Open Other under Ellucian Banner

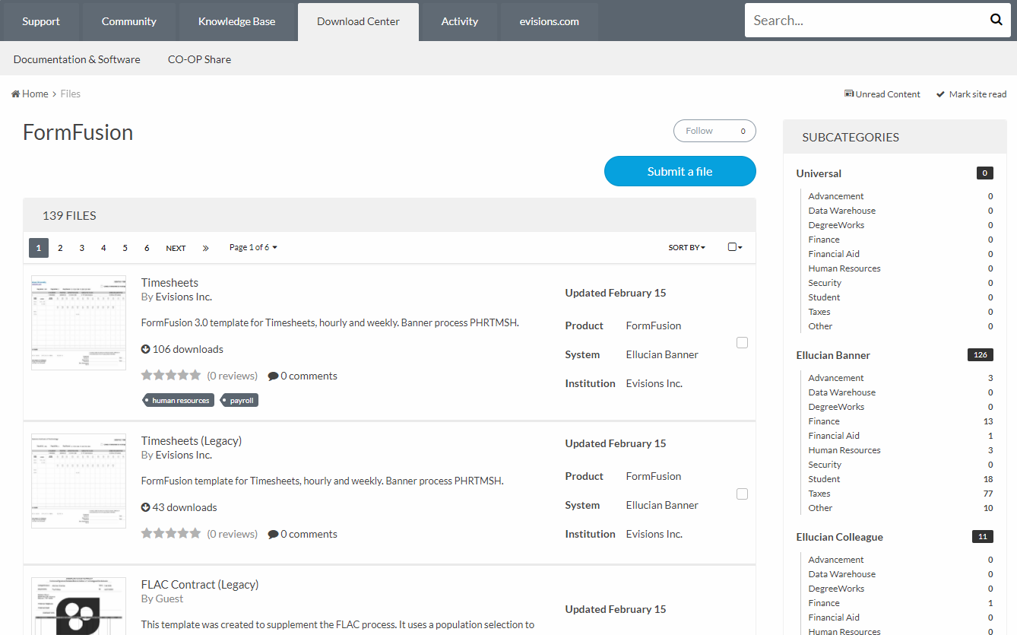point(820,508)
